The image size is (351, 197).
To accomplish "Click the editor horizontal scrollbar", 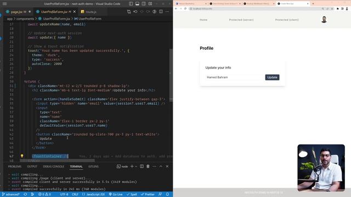I will pyautogui.click(x=57, y=160).
